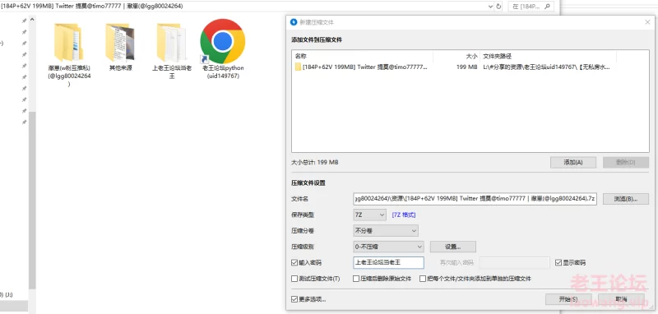Open the 上老王论坛当老王 folder
The height and width of the screenshot is (314, 658).
click(x=171, y=43)
